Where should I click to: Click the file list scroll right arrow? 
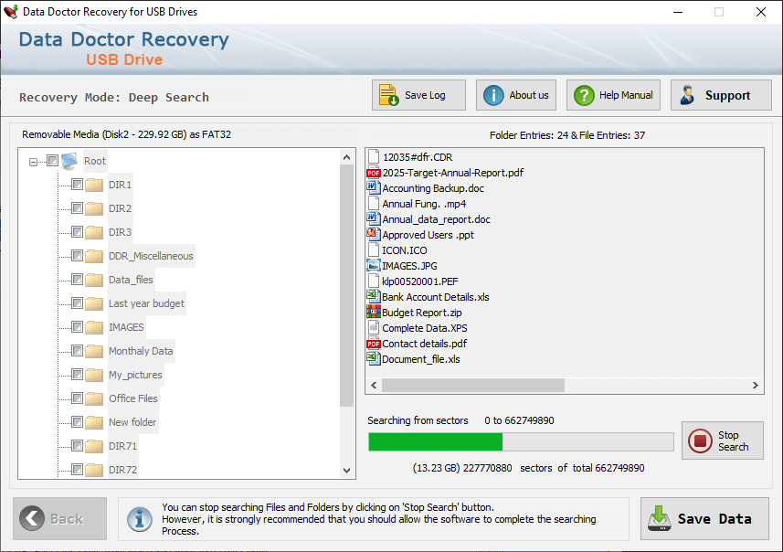pos(755,385)
